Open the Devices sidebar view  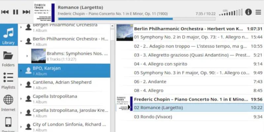point(8,124)
